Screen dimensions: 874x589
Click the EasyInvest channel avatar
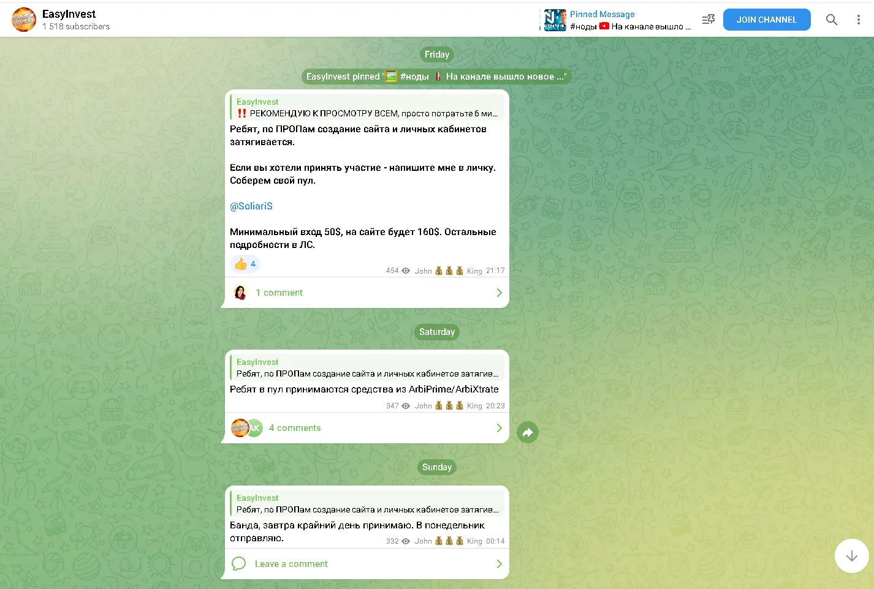[24, 20]
